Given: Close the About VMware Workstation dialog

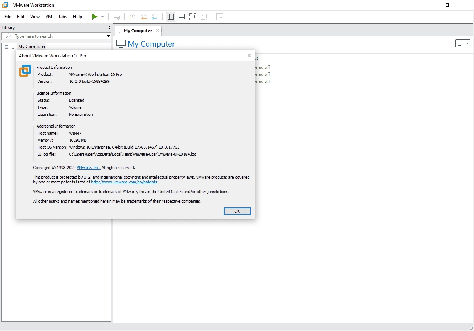Looking at the screenshot, I should 249,55.
